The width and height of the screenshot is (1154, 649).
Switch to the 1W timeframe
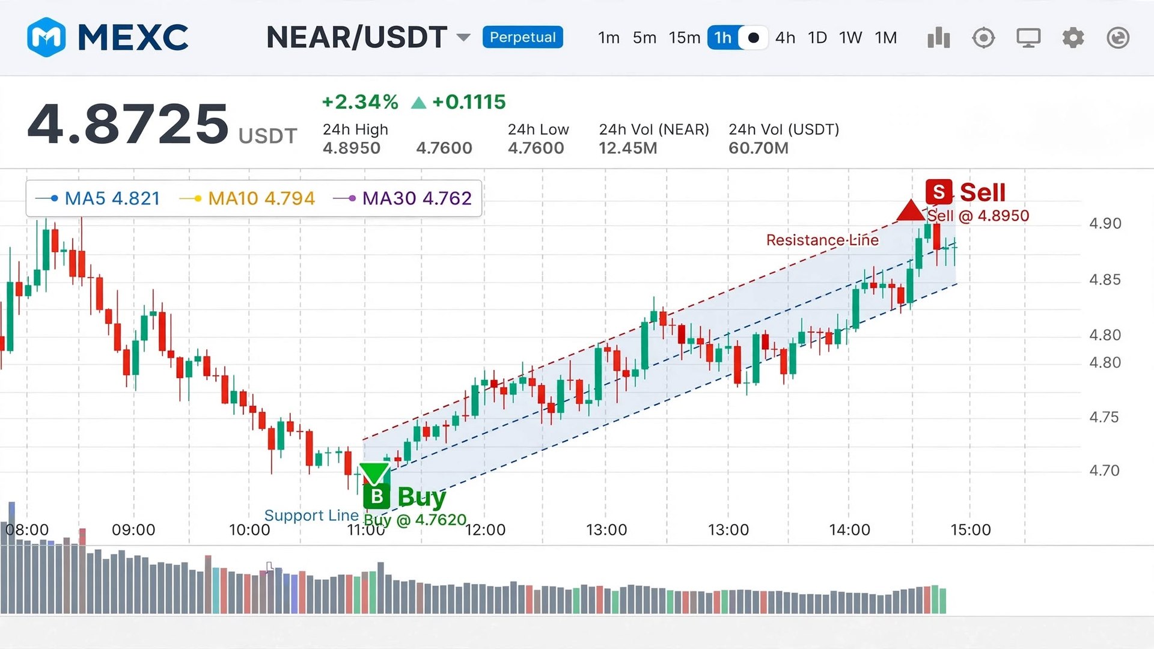click(x=850, y=38)
